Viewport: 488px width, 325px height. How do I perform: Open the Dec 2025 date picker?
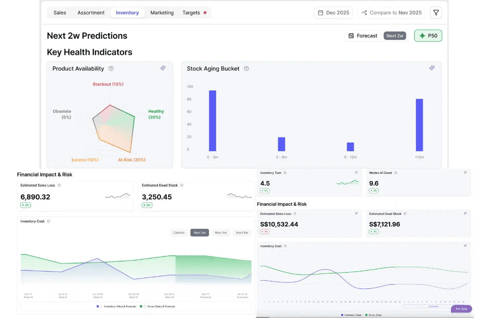[333, 13]
